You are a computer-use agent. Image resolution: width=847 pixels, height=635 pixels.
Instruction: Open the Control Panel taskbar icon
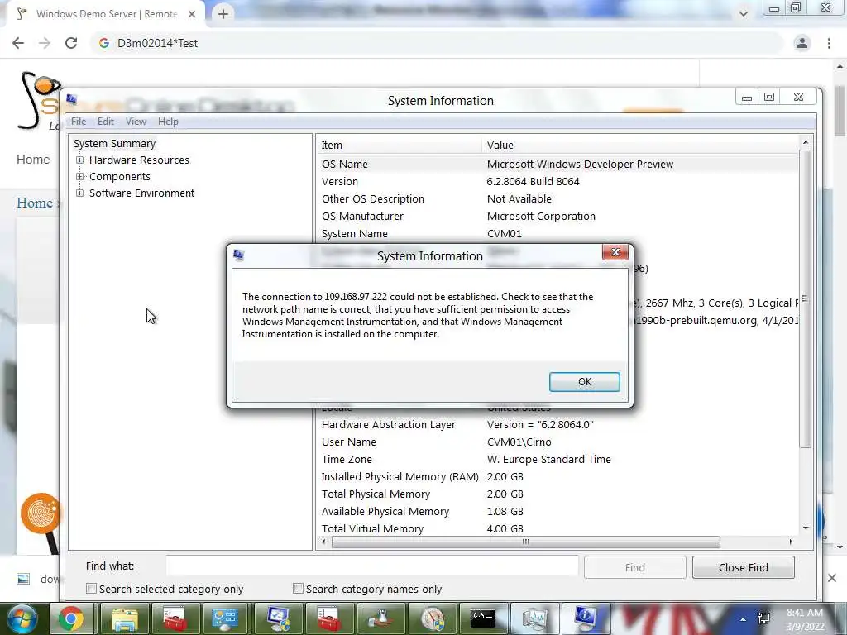coord(225,618)
